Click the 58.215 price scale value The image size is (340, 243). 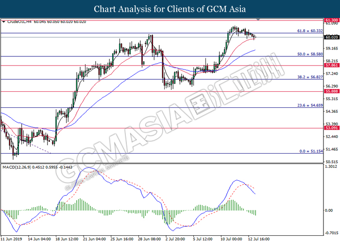332,61
